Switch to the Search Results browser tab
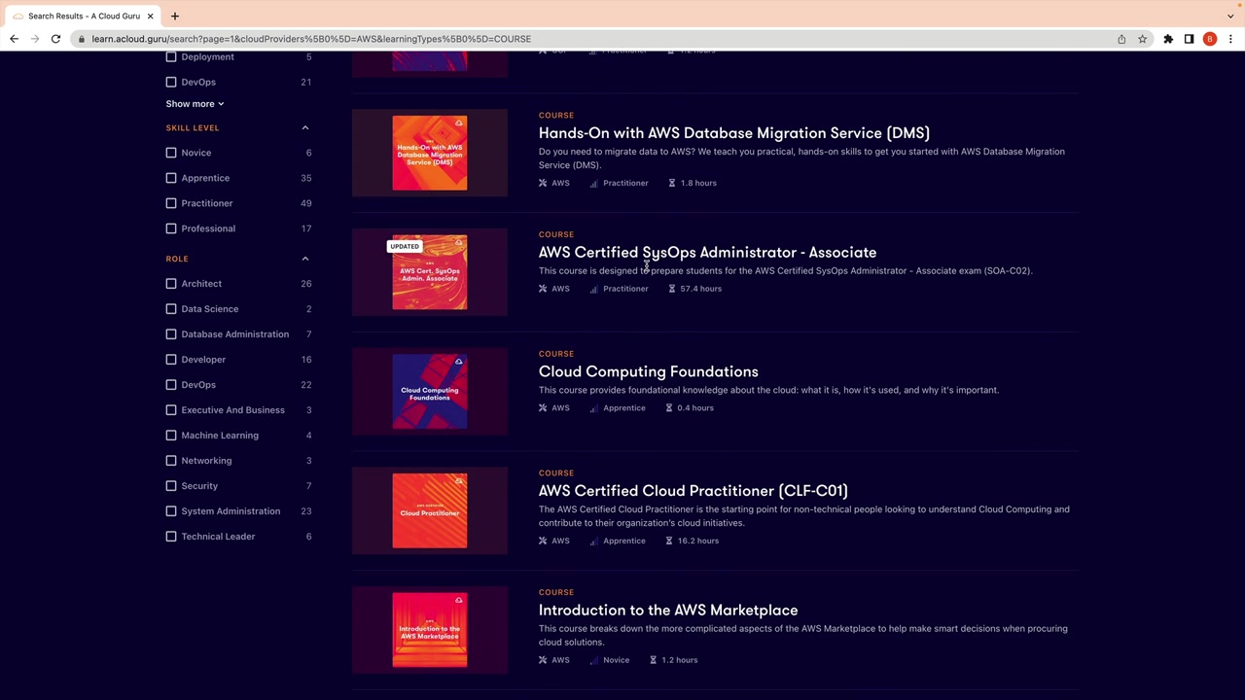The width and height of the screenshot is (1245, 700). (x=84, y=16)
